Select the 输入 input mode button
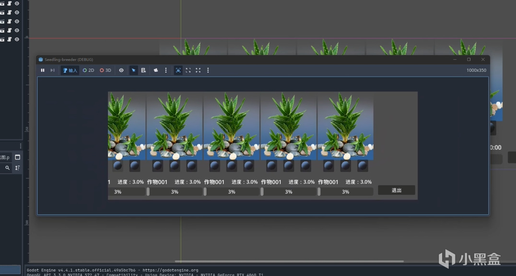 70,70
